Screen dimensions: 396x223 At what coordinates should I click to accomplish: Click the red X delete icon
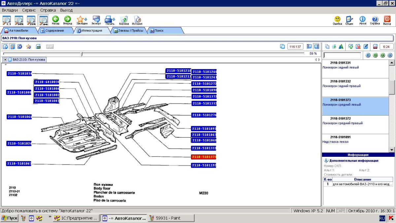click(358, 46)
